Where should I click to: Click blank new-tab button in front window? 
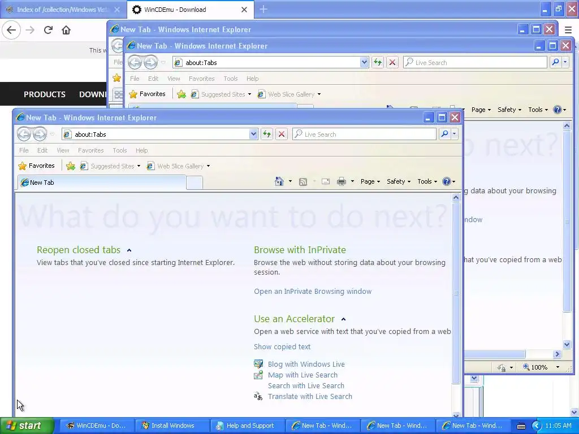pos(195,183)
